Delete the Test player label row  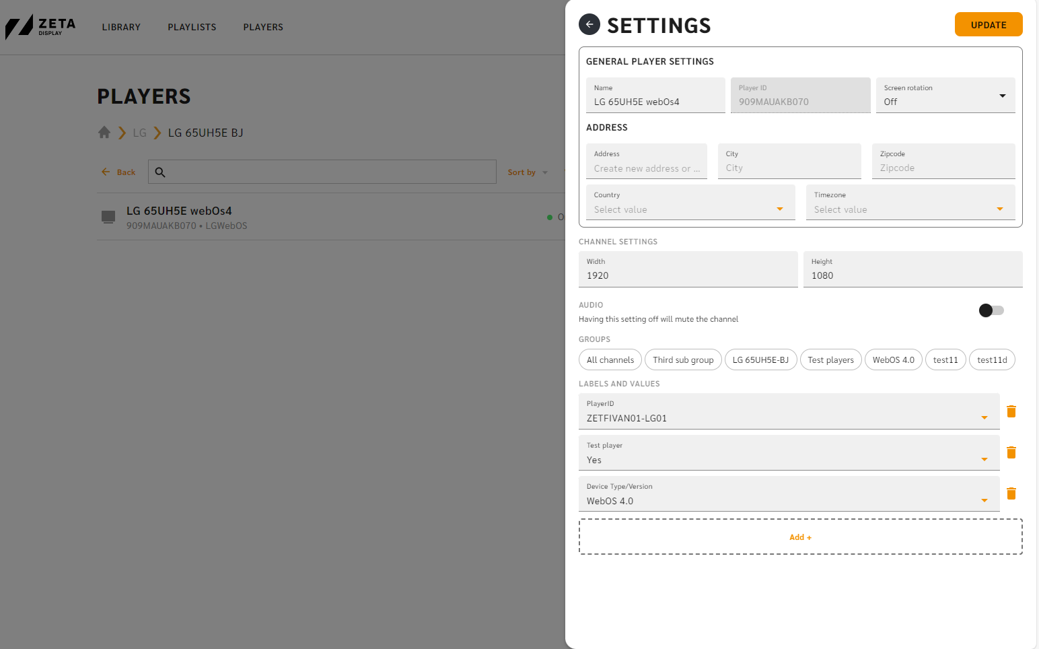1011,452
